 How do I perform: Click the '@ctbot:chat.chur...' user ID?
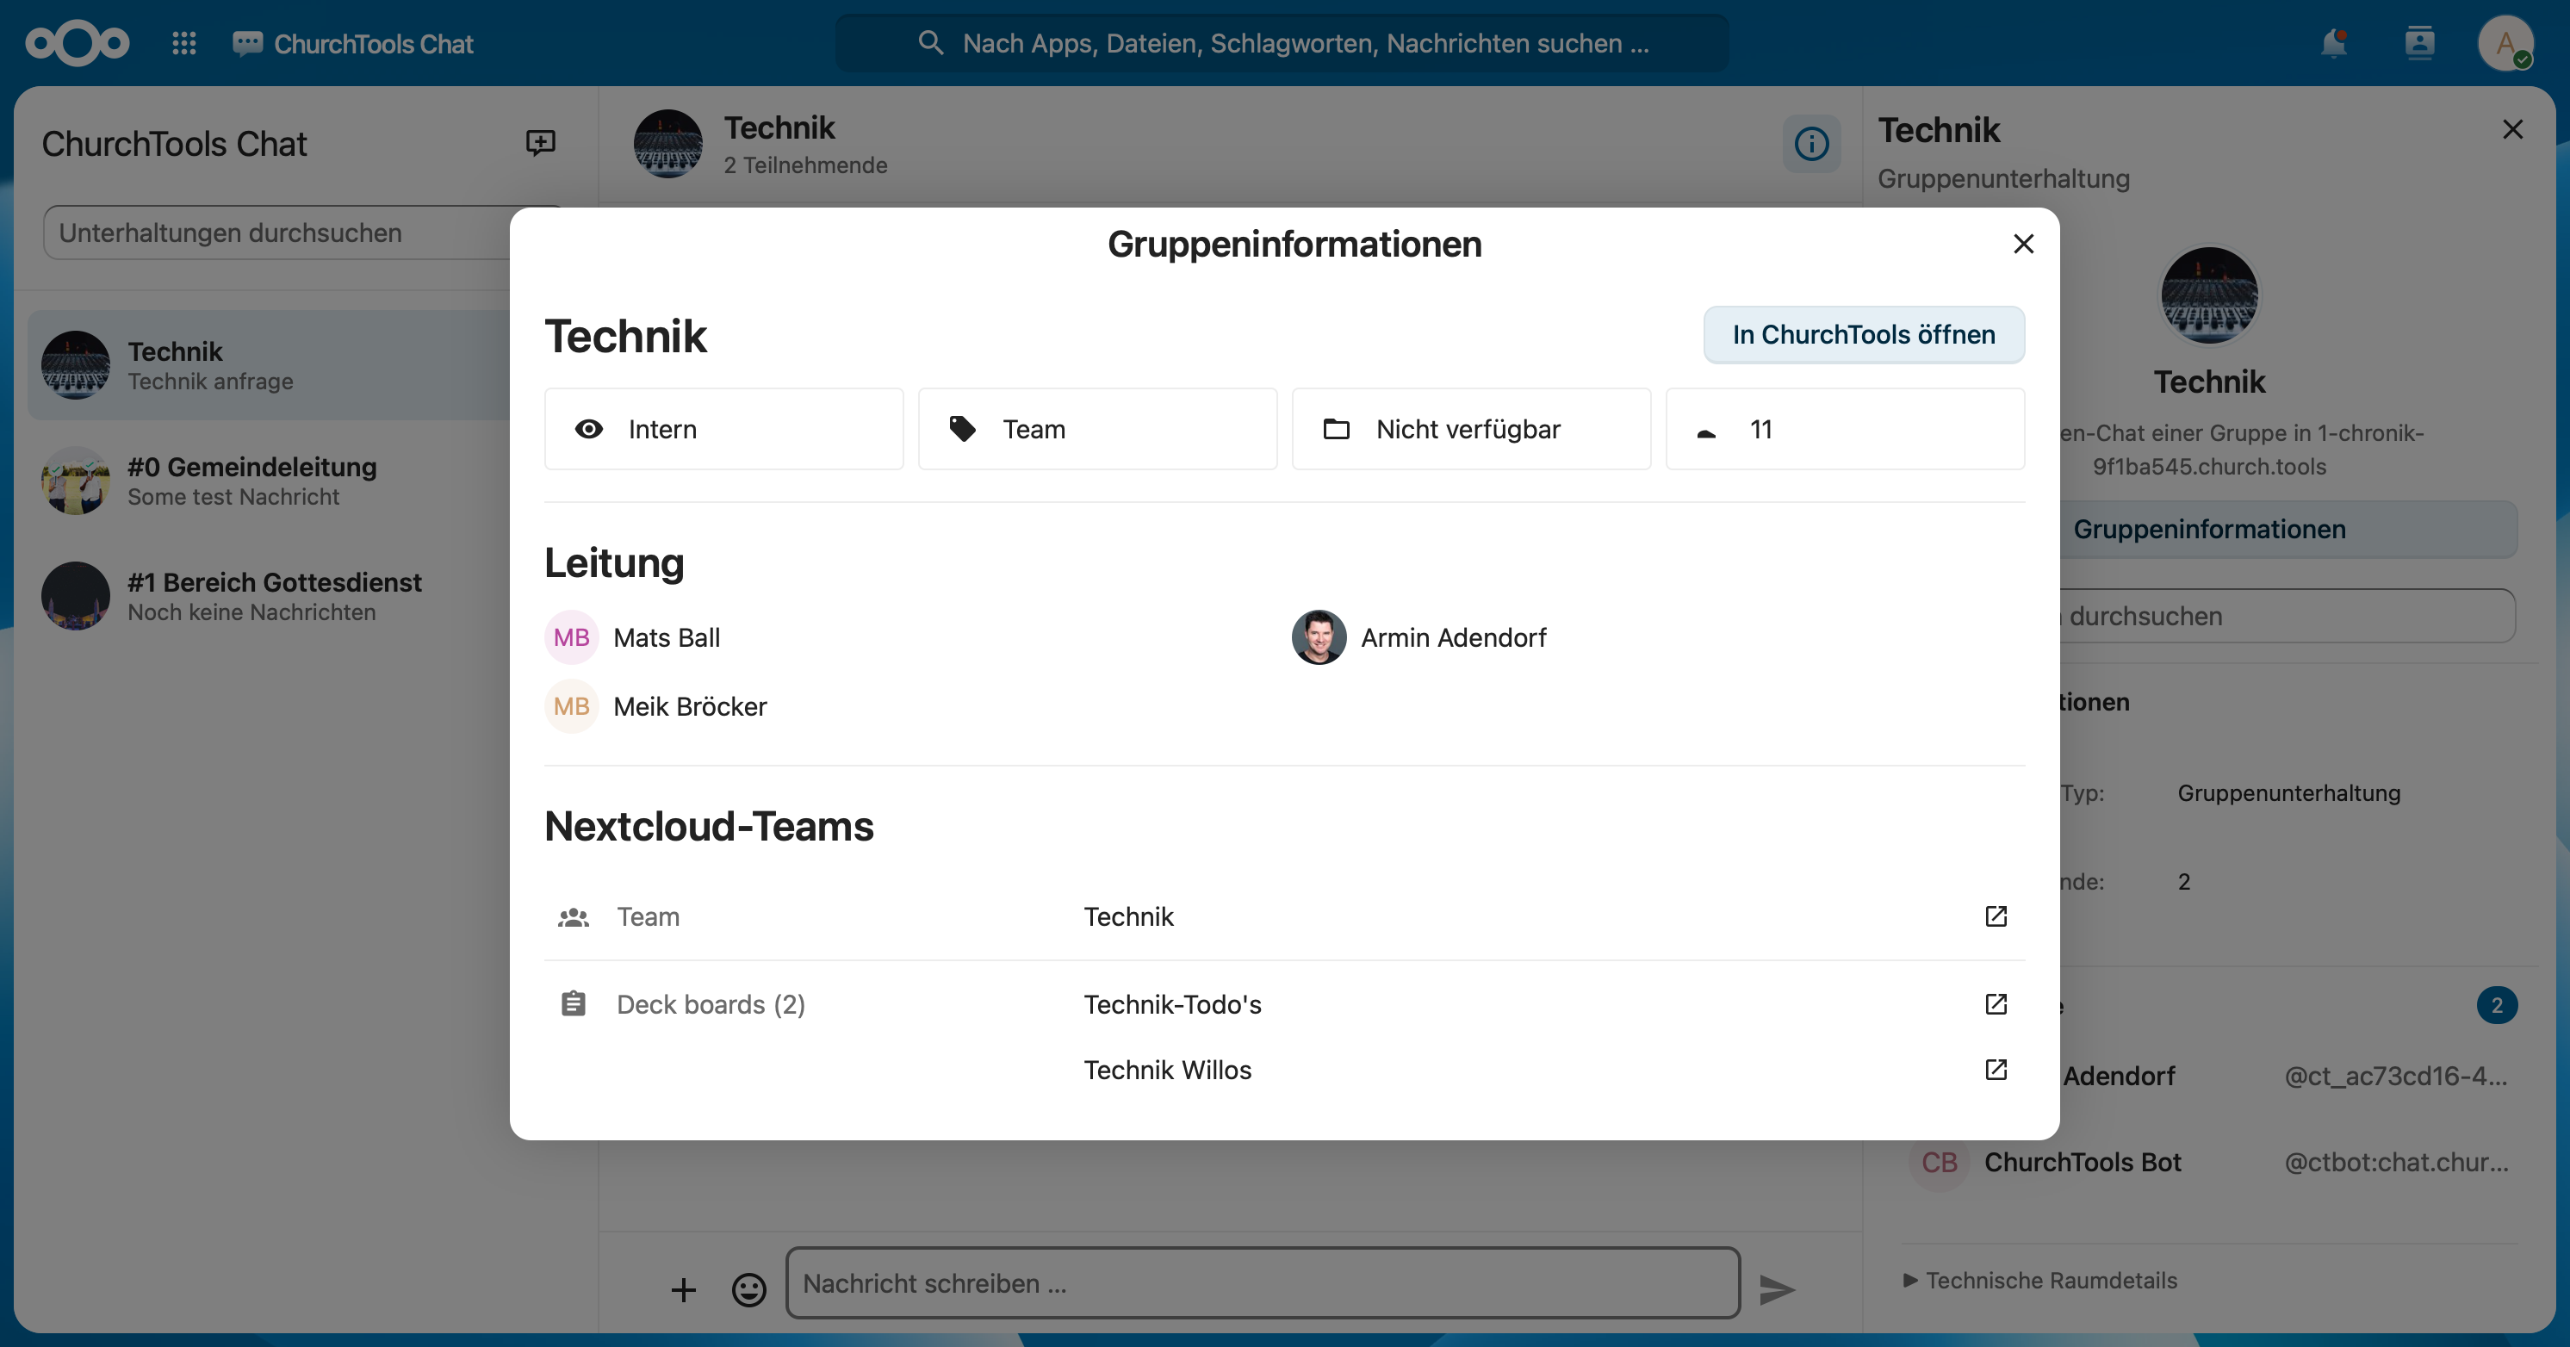point(2396,1163)
